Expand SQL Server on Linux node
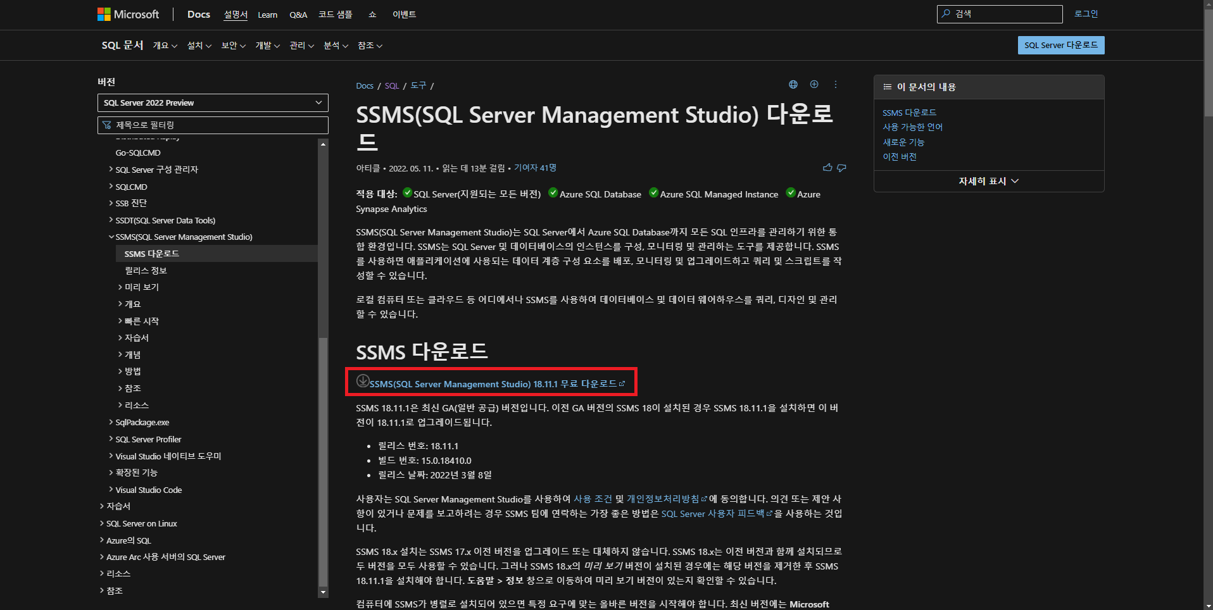The width and height of the screenshot is (1213, 610). click(103, 523)
